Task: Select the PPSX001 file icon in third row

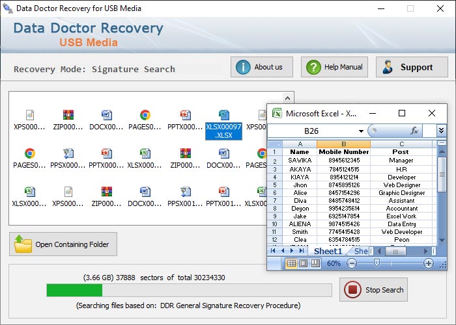Action: [185, 192]
